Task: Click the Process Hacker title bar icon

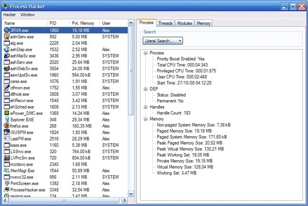Action: tap(6, 6)
